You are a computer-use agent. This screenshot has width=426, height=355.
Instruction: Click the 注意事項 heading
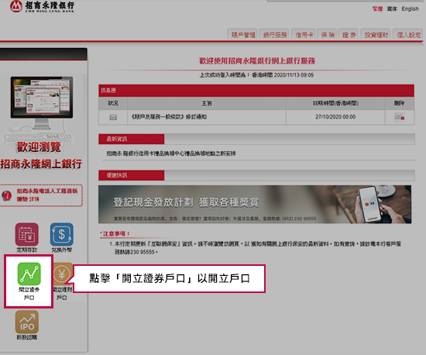(115, 233)
